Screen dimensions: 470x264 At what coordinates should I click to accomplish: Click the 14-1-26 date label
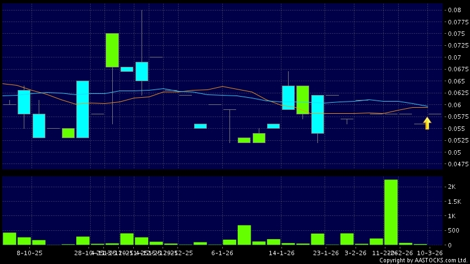click(x=281, y=252)
